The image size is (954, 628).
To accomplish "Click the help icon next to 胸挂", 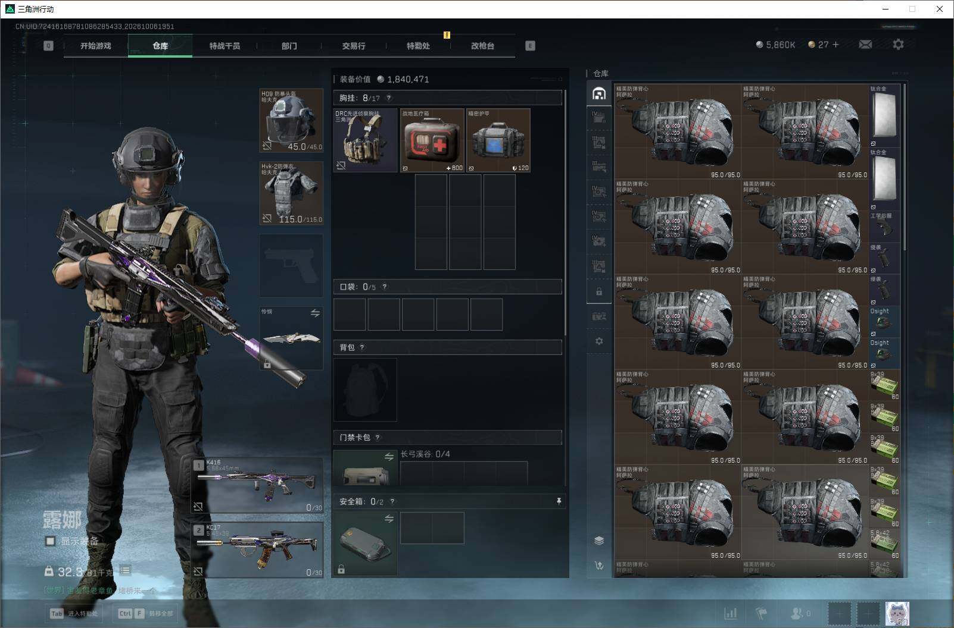I will pos(389,98).
